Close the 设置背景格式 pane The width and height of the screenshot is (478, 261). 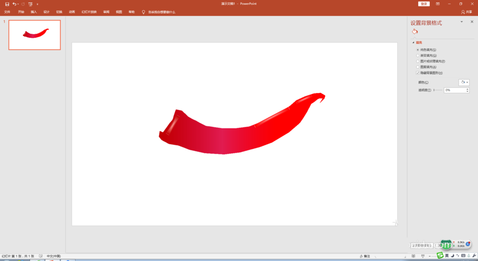pos(472,22)
